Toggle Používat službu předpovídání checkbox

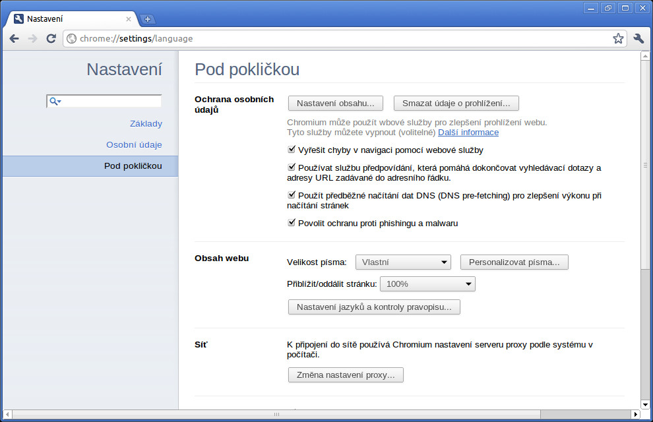pos(292,167)
